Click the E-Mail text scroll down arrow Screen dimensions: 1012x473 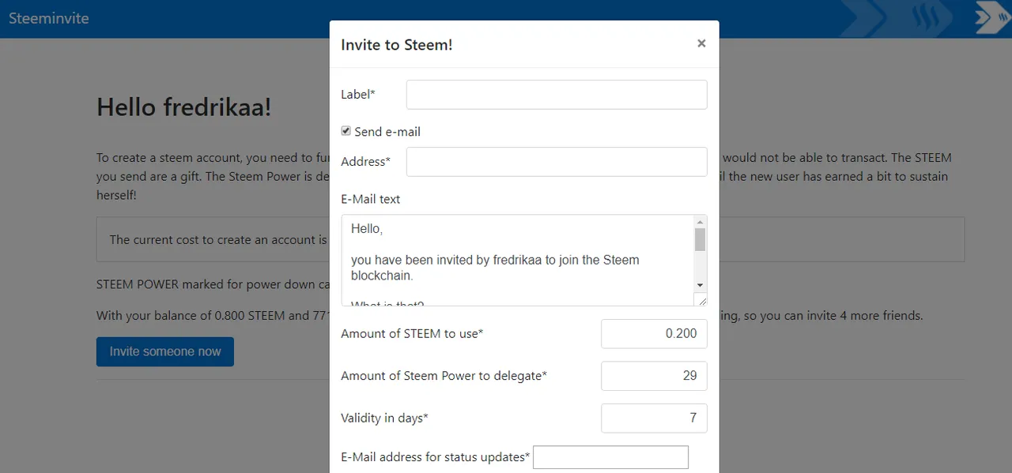coord(700,284)
